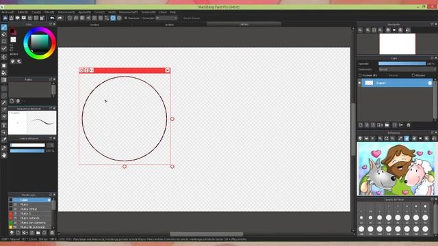
Task: Open the Filtro menu
Action: point(49,12)
